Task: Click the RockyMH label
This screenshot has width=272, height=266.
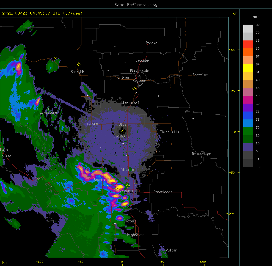Action: point(77,72)
